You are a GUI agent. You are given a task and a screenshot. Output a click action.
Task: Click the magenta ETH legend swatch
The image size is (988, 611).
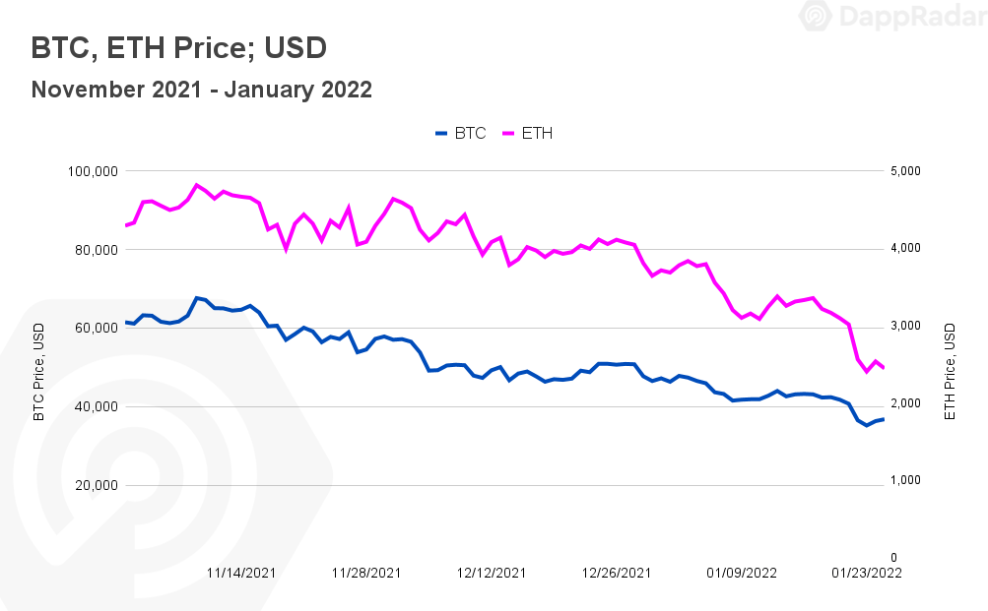(x=508, y=134)
